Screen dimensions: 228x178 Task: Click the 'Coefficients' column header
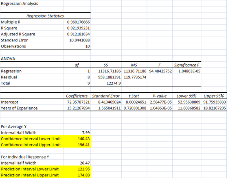[77, 96]
